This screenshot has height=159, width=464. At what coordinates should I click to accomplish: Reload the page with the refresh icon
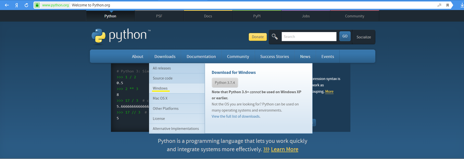coord(26,5)
